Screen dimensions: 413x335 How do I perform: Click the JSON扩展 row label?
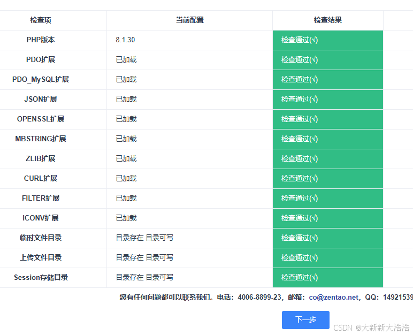tap(41, 99)
